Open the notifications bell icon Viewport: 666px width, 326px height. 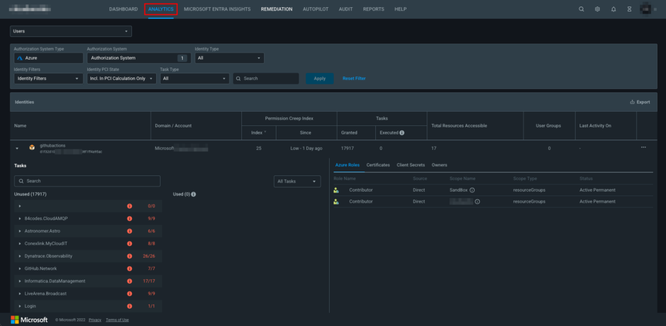coord(613,9)
